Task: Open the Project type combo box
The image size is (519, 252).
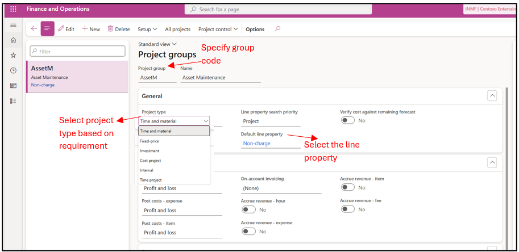Action: pyautogui.click(x=174, y=121)
